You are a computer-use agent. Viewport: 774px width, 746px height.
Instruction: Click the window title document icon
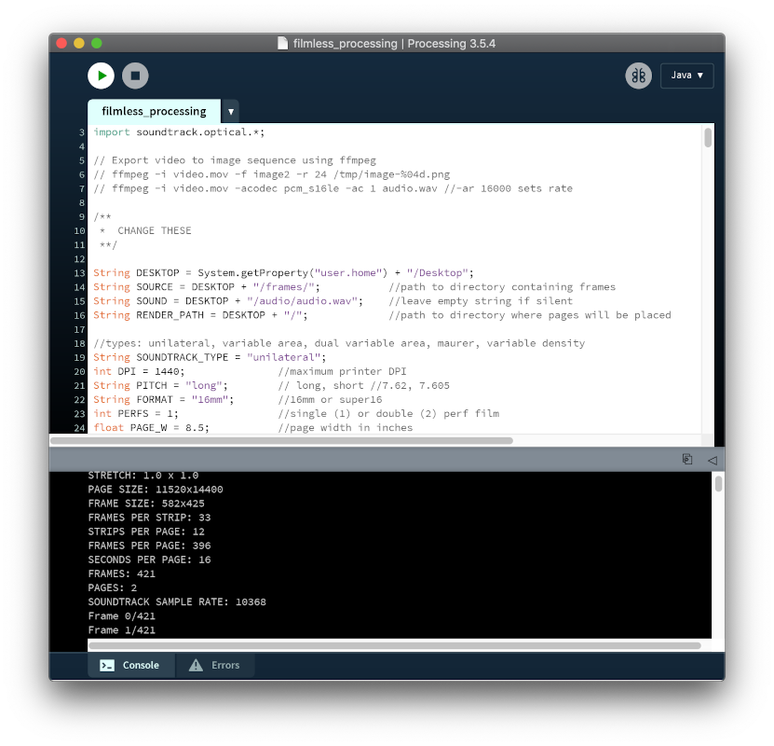click(x=282, y=44)
